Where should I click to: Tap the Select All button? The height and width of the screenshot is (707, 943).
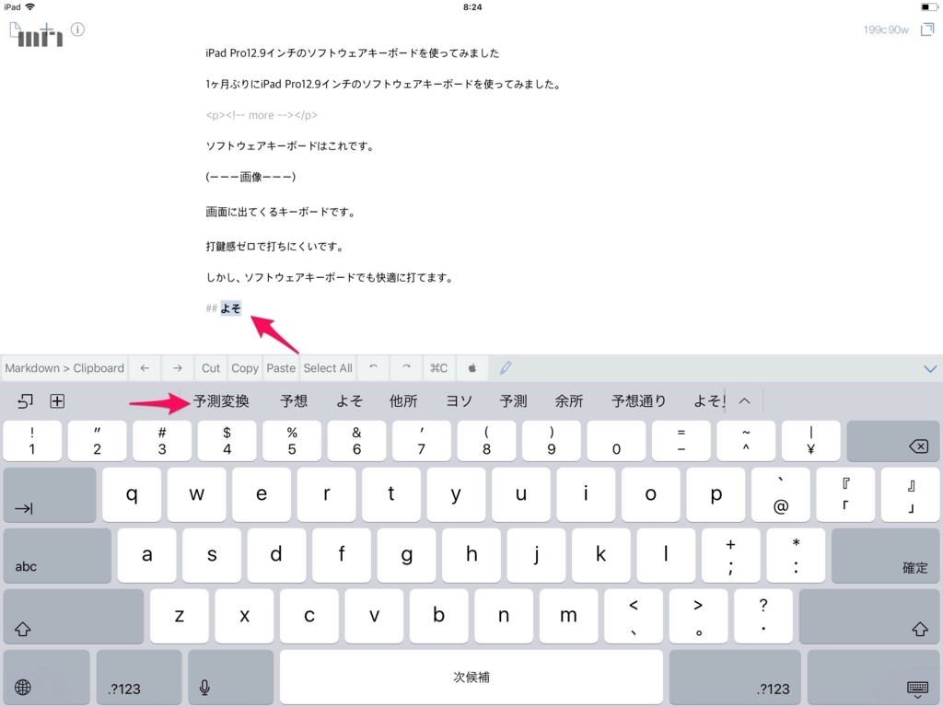328,368
